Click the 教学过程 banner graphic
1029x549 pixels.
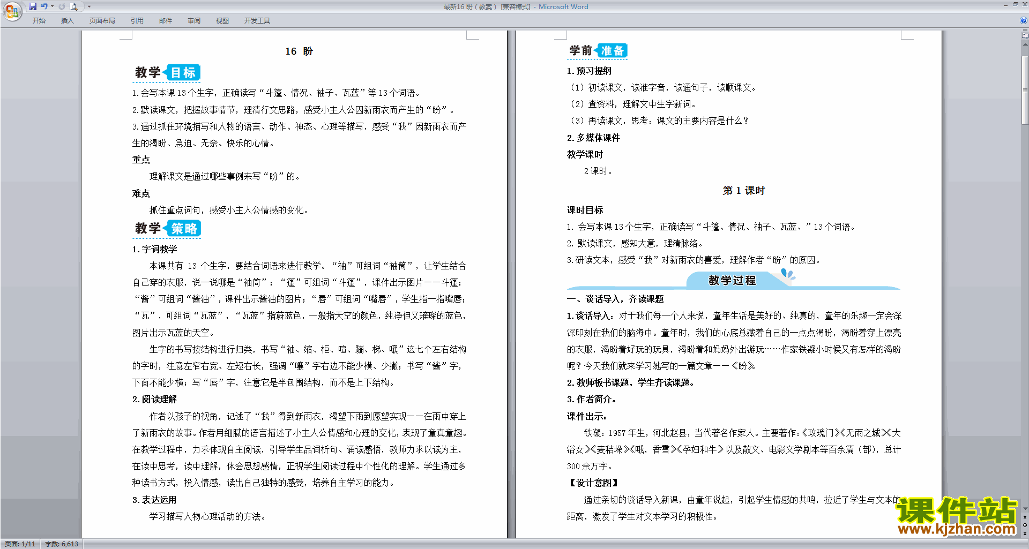pyautogui.click(x=734, y=280)
